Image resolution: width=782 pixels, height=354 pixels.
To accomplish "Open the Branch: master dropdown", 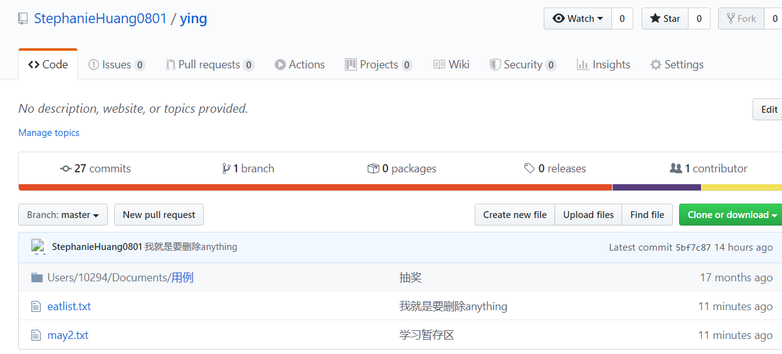I will pos(63,214).
